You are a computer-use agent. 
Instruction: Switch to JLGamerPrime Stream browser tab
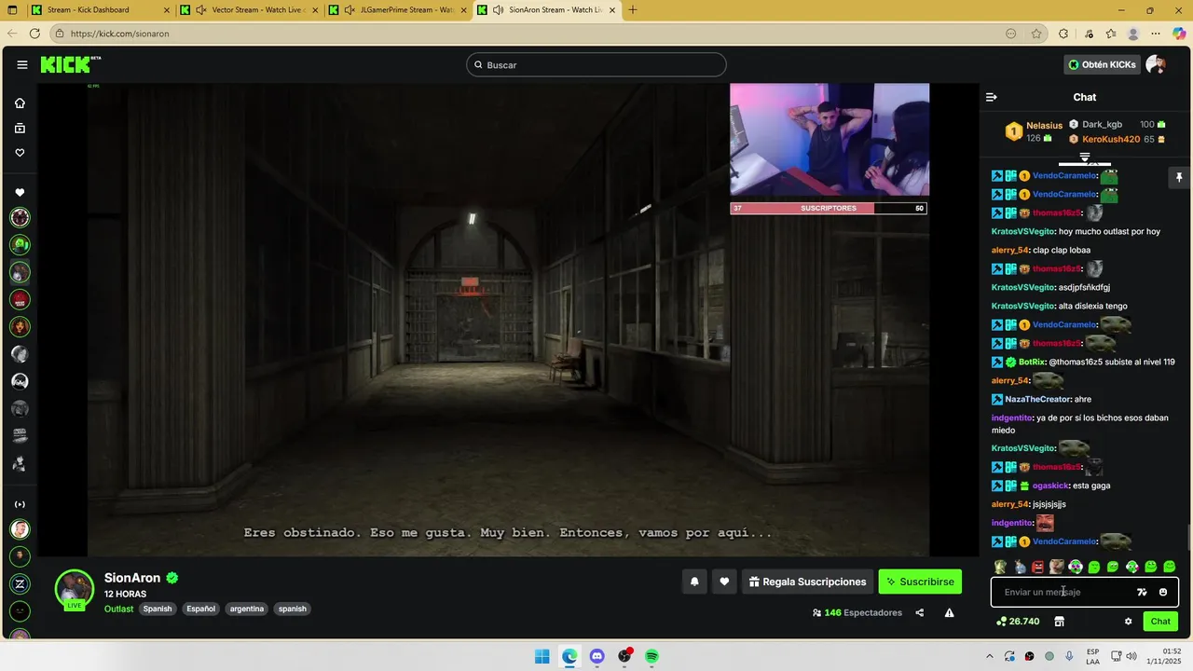(399, 10)
